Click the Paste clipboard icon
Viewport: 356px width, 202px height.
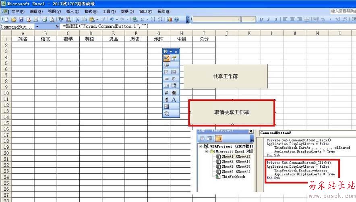coord(92,19)
